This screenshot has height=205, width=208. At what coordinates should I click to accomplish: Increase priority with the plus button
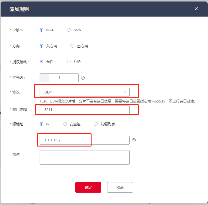pyautogui.click(x=74, y=78)
